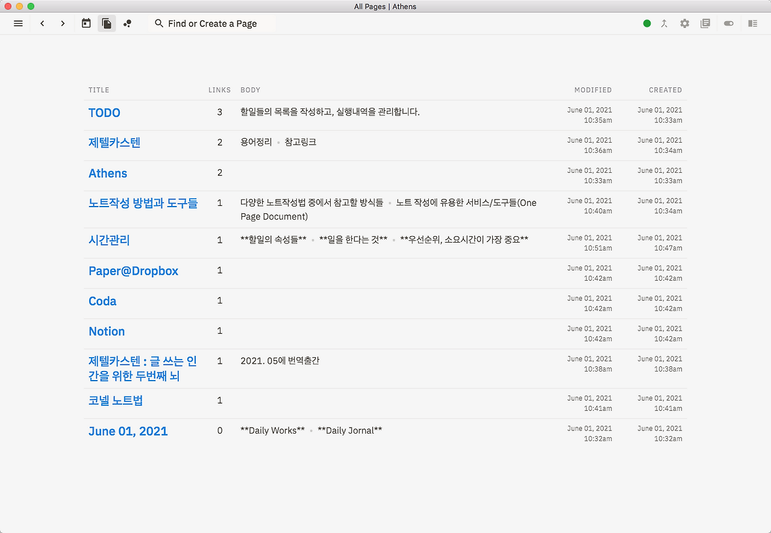Click body text '**Daily Jornal**'
Image resolution: width=771 pixels, height=533 pixels.
[350, 431]
